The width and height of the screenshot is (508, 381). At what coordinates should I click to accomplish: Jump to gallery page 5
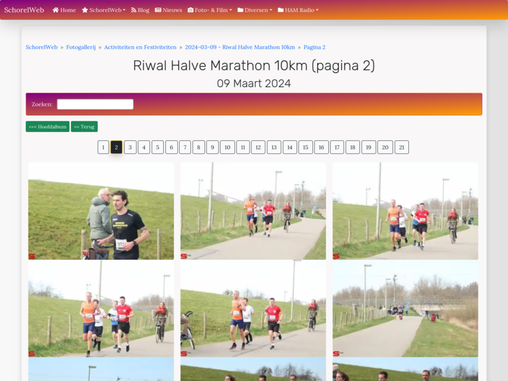point(157,147)
